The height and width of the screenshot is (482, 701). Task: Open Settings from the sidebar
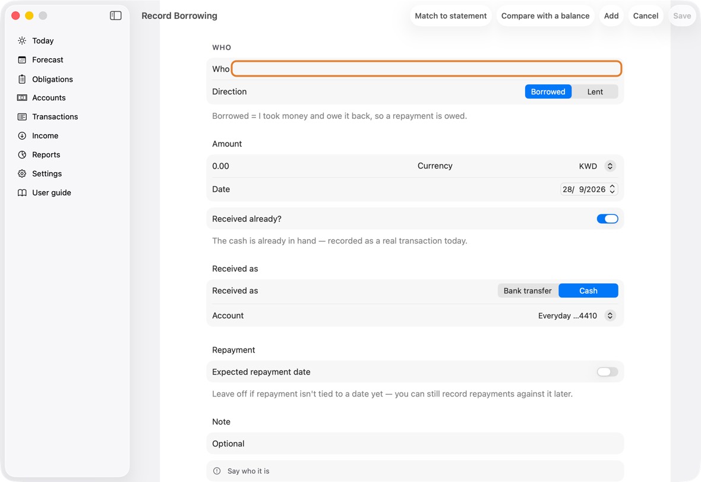coord(47,174)
